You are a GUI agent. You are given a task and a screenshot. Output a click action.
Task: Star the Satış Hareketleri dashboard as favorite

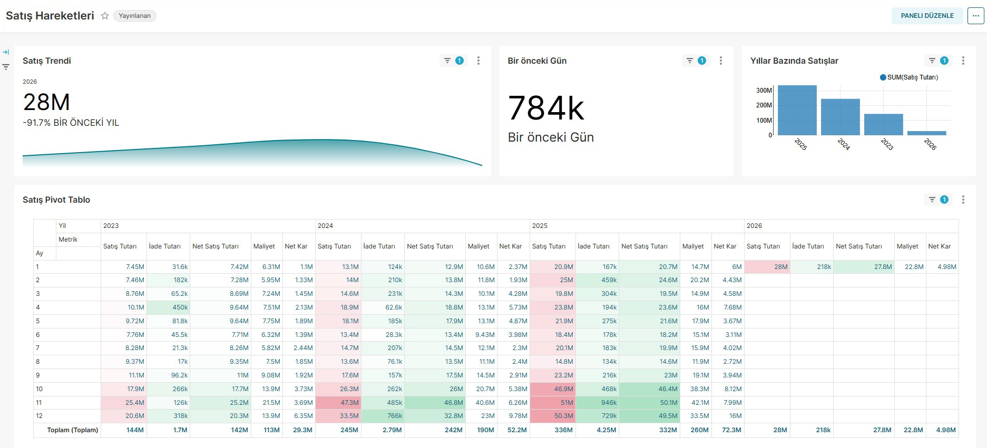[x=105, y=16]
